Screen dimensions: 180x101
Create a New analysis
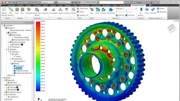pyautogui.click(x=17, y=11)
